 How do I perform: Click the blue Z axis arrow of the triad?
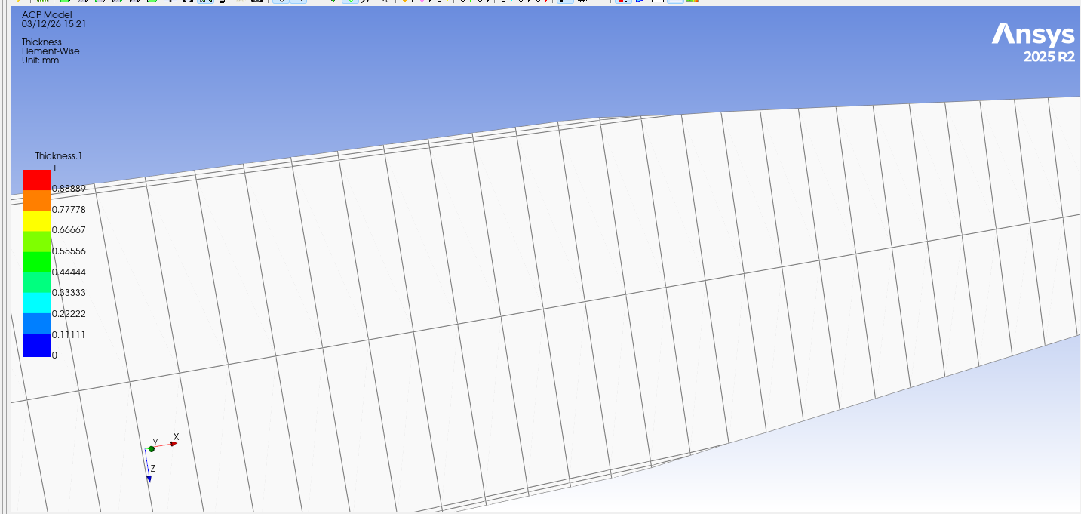(x=149, y=479)
